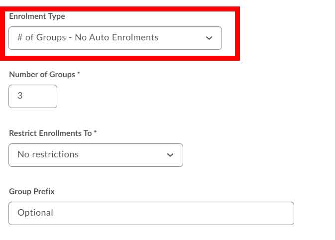This screenshot has width=335, height=240.
Task: Select the 'No restrictions' text in the combo box
Action: [48, 154]
